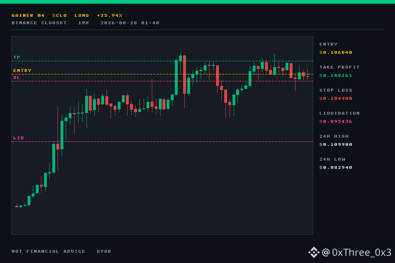Click the 10X leverage label
Screen dimensions: 395x263
[x=84, y=23]
